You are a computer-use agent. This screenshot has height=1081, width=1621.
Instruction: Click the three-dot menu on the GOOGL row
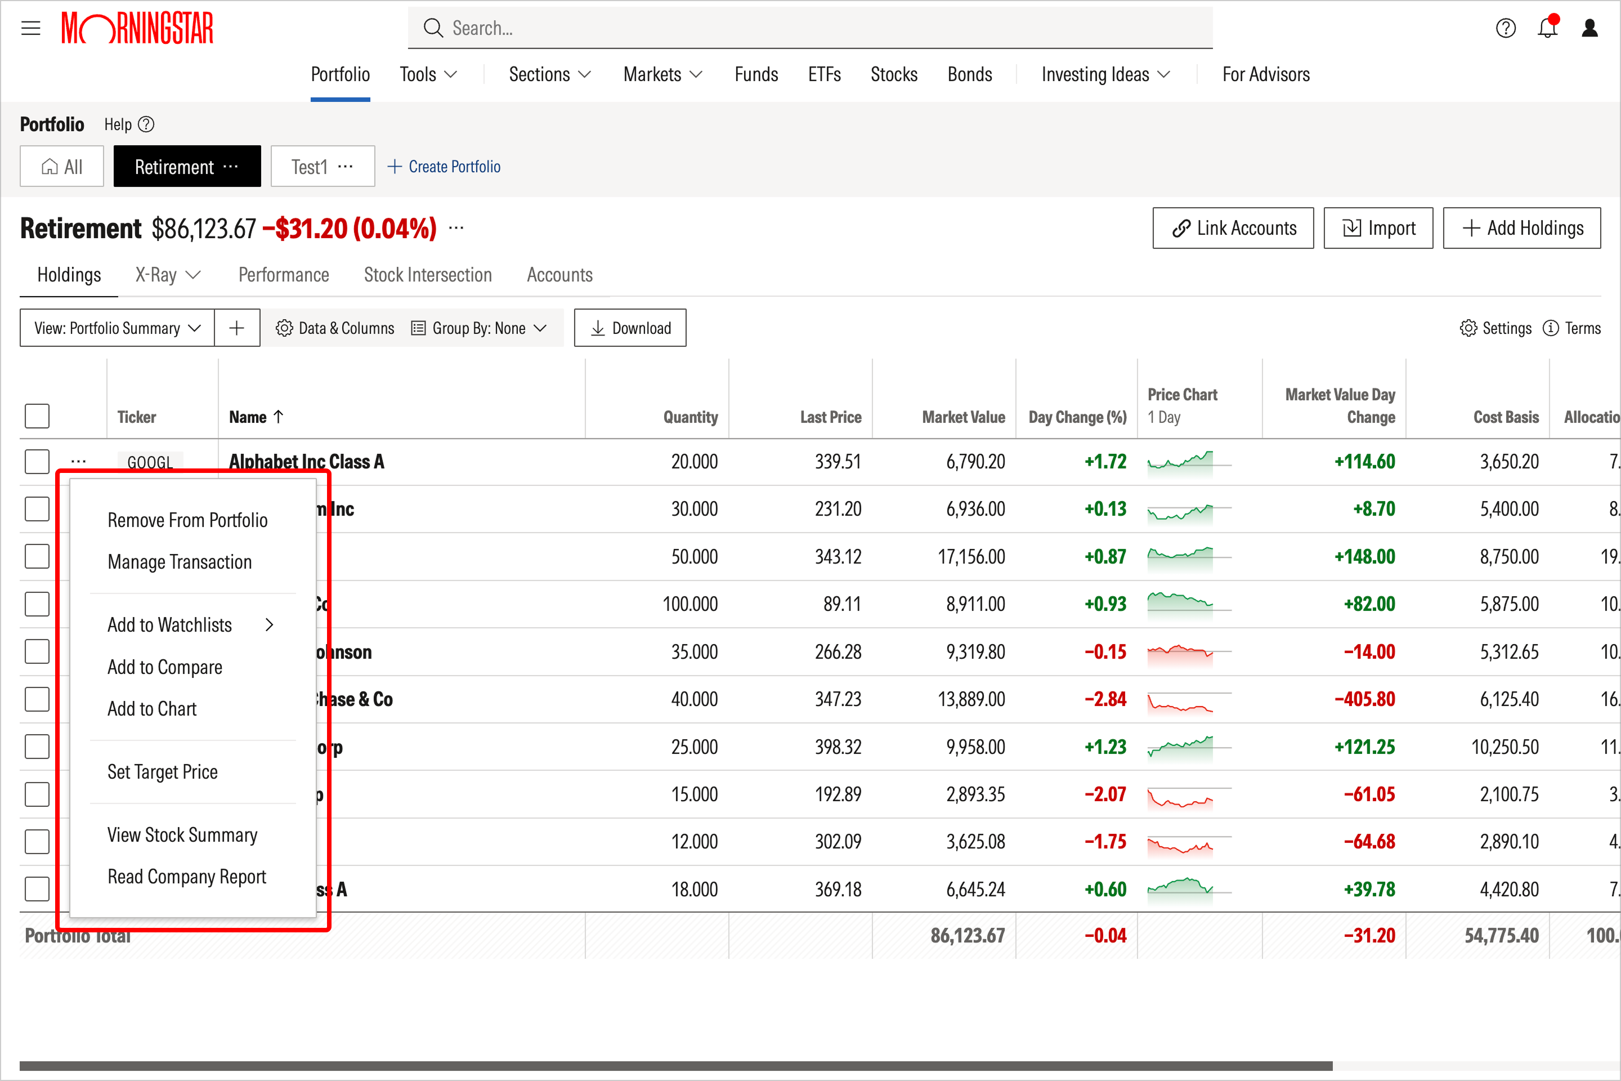coord(79,461)
